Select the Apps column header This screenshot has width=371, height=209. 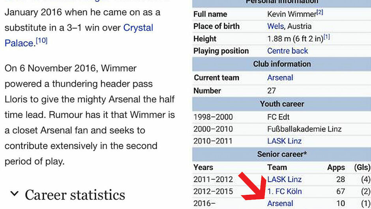click(336, 168)
